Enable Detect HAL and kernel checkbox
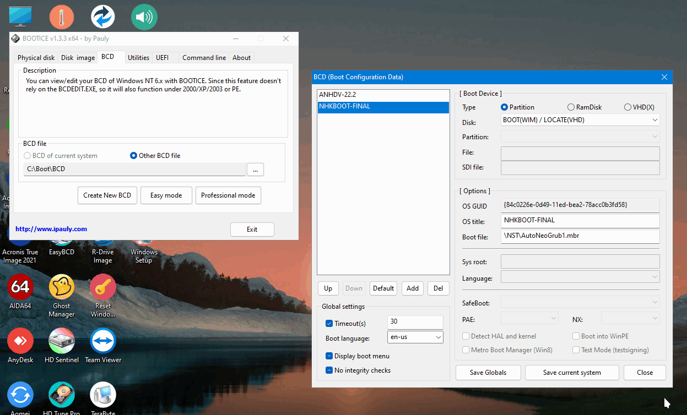 point(466,336)
